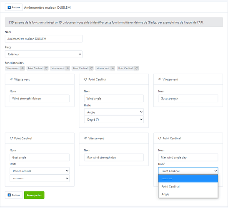
Task: Edit the device name field Anémomètre maison DUBLEM
Action: click(x=44, y=39)
